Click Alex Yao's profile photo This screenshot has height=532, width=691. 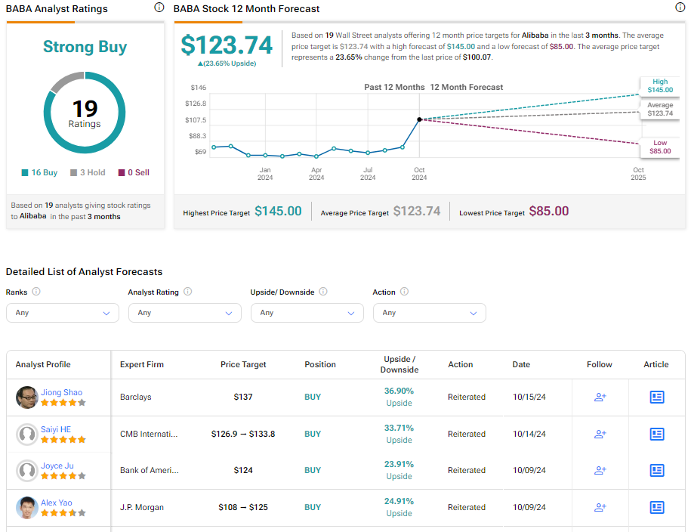27,507
